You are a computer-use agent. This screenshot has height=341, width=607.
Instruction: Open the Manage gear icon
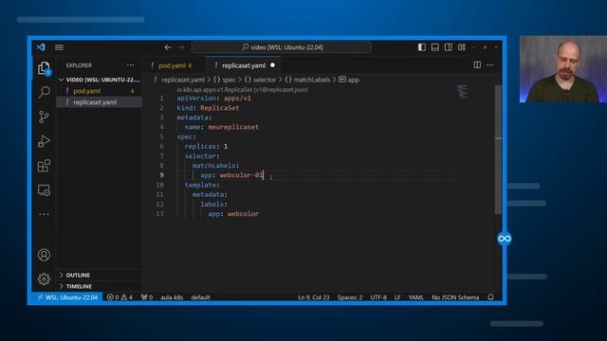(x=45, y=278)
